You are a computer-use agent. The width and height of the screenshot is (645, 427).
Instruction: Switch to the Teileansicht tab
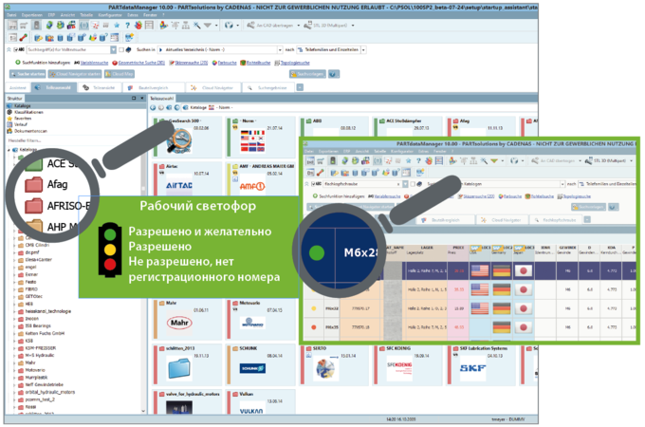point(101,87)
